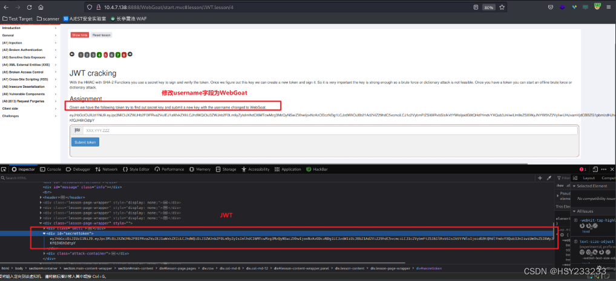
Task: Open lesson page 1
Action: click(80, 55)
